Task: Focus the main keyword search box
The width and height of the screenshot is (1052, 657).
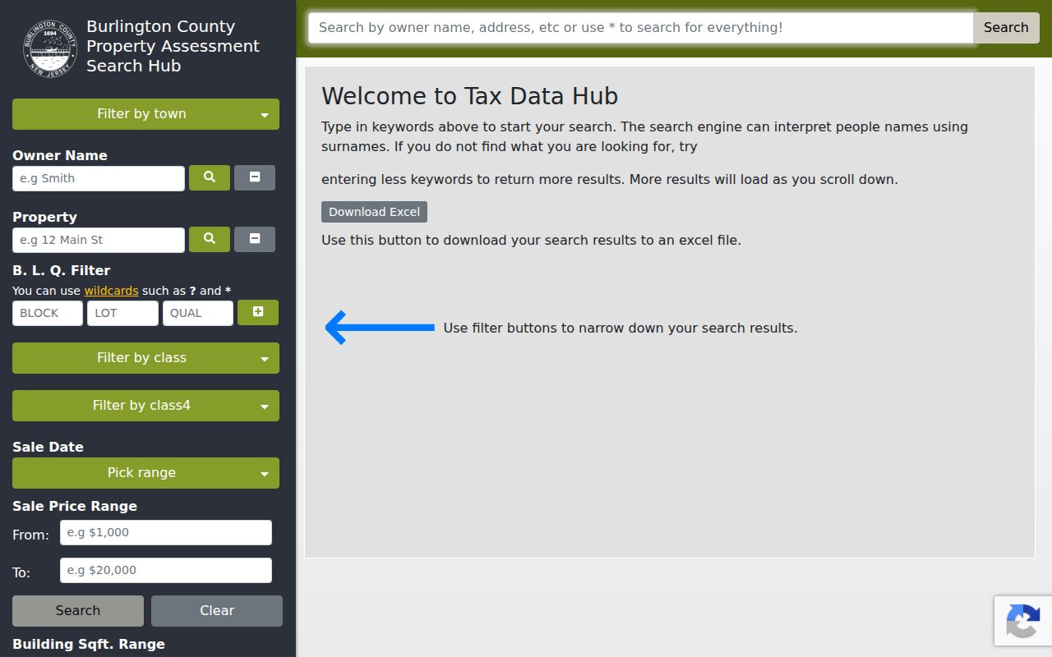Action: click(x=641, y=27)
